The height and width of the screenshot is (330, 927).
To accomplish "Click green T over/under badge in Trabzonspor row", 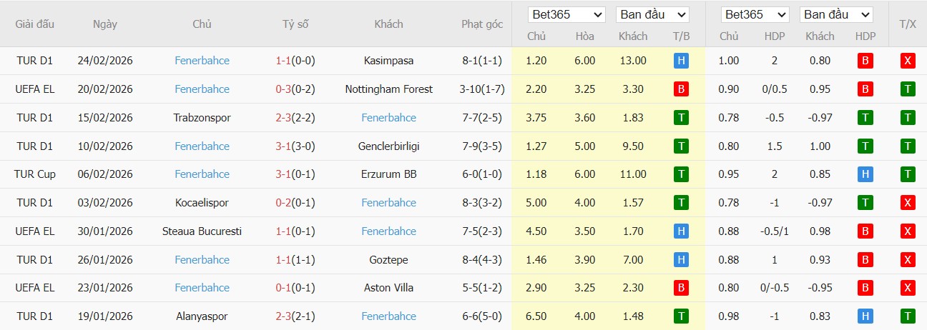I will click(x=908, y=118).
